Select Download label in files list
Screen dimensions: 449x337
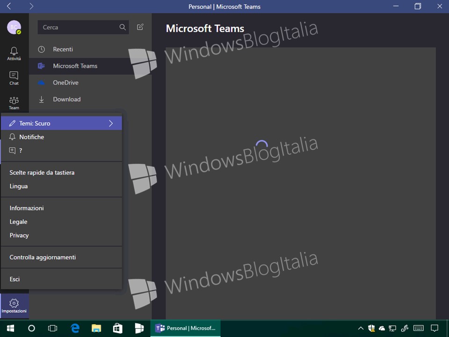tap(67, 99)
